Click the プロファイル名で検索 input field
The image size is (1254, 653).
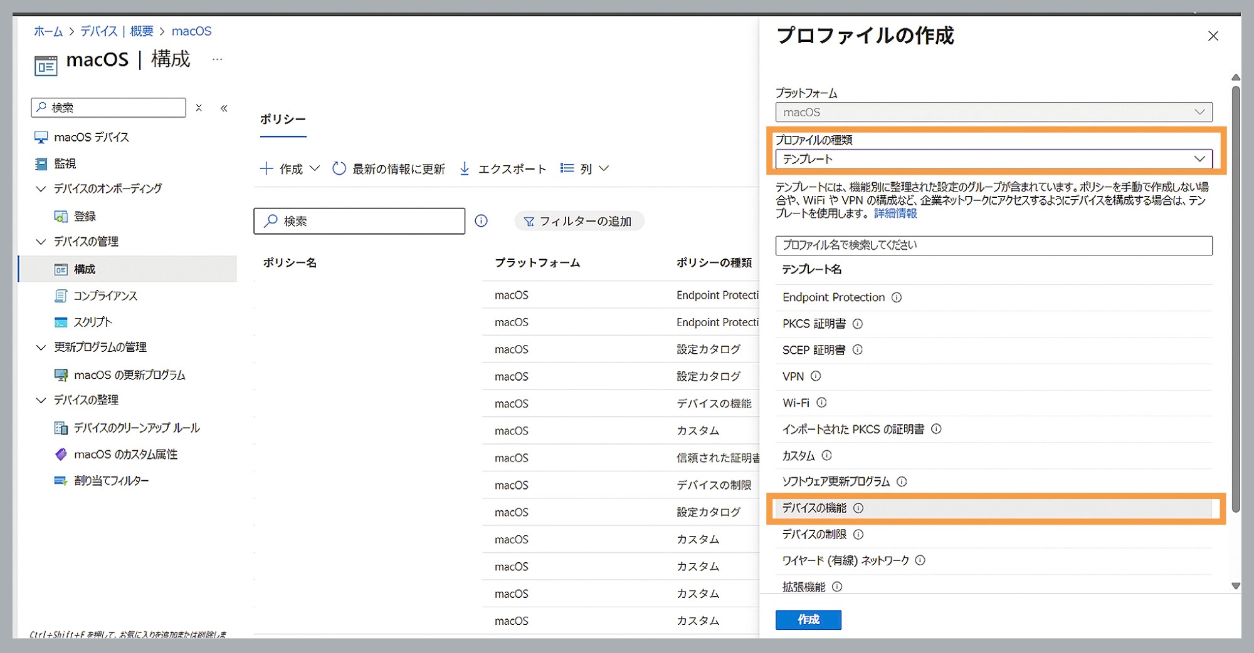[x=994, y=245]
